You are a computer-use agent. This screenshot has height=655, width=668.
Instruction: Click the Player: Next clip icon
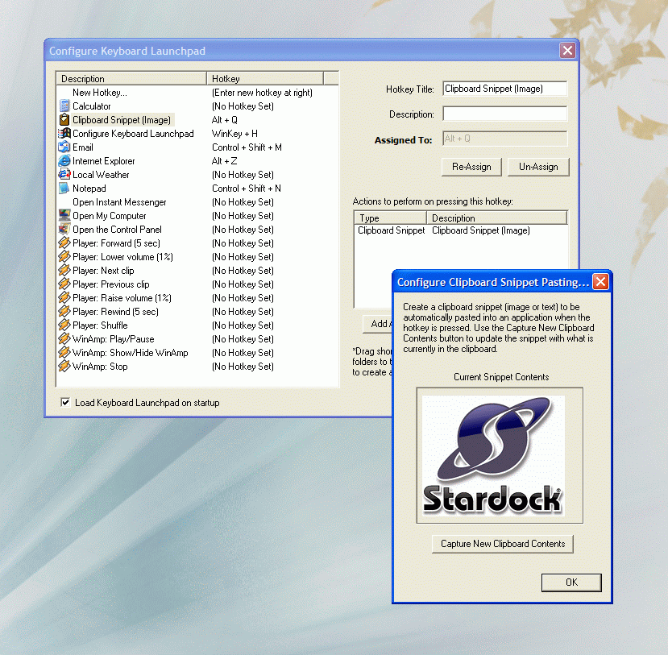(64, 271)
